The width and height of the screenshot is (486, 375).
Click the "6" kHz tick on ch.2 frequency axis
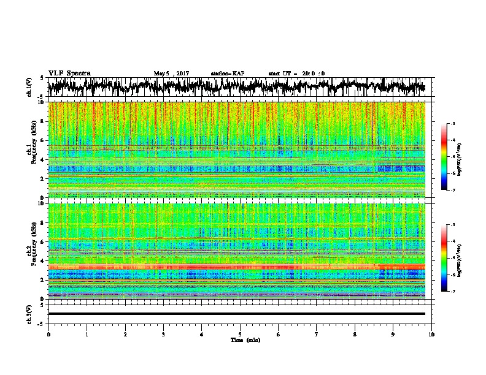click(x=42, y=241)
